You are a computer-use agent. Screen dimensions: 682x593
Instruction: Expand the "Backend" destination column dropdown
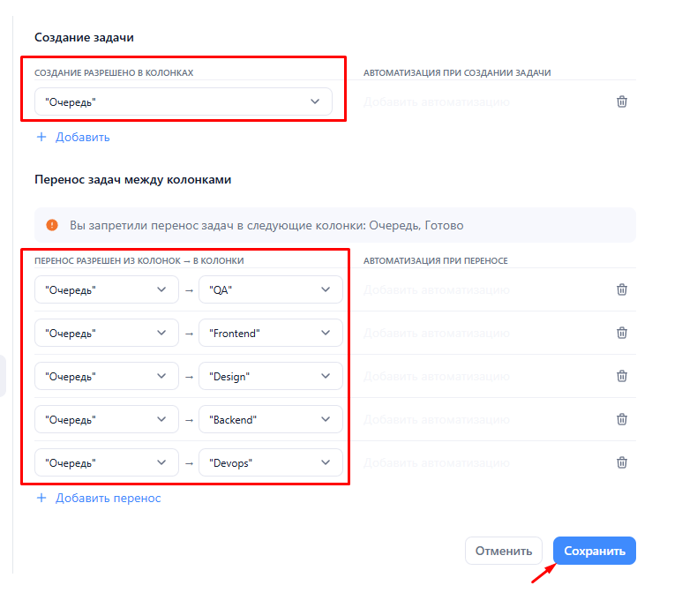pos(271,419)
